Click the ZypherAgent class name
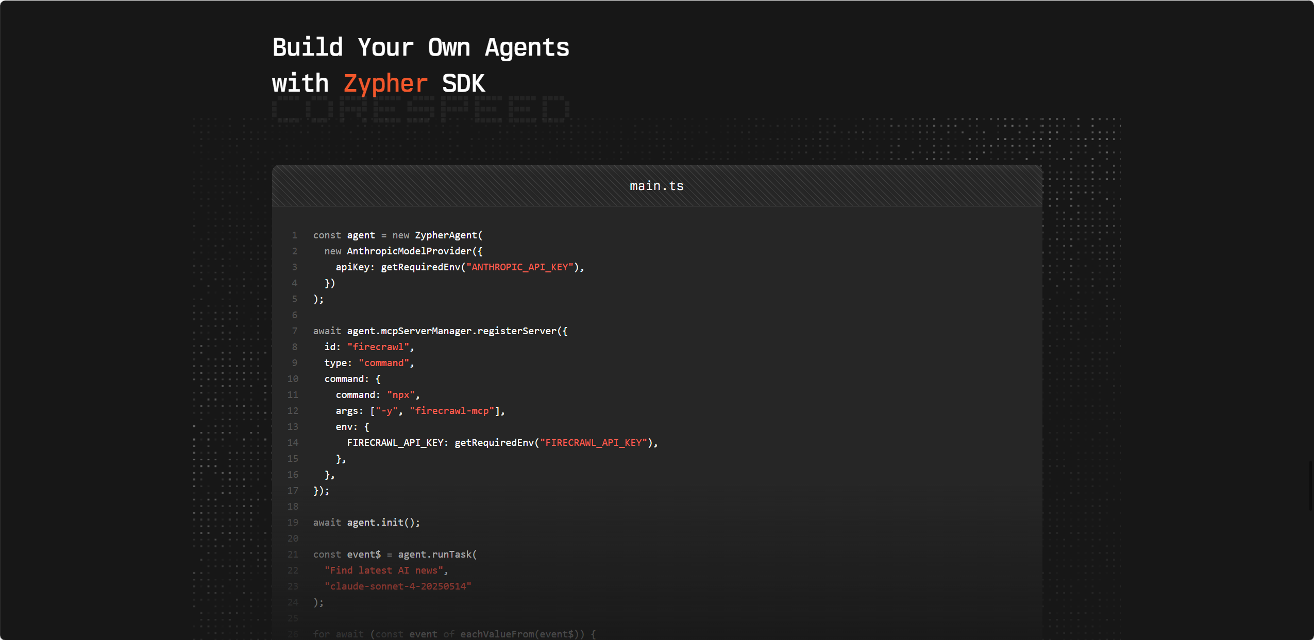The image size is (1314, 640). point(446,235)
